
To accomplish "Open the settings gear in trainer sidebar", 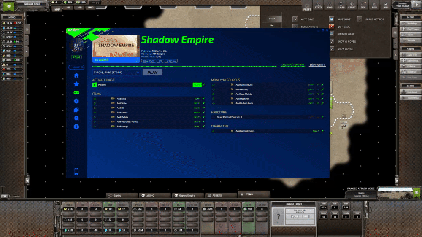I will 76,101.
